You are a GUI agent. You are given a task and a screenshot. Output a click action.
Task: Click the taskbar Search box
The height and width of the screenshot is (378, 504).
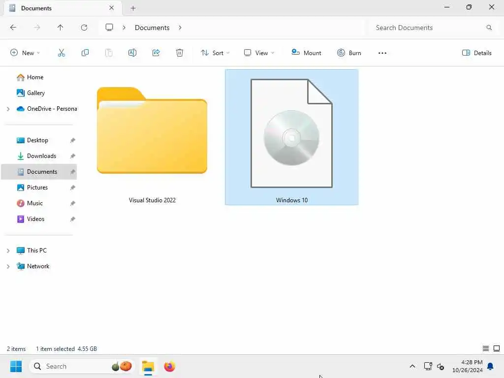[x=82, y=366]
